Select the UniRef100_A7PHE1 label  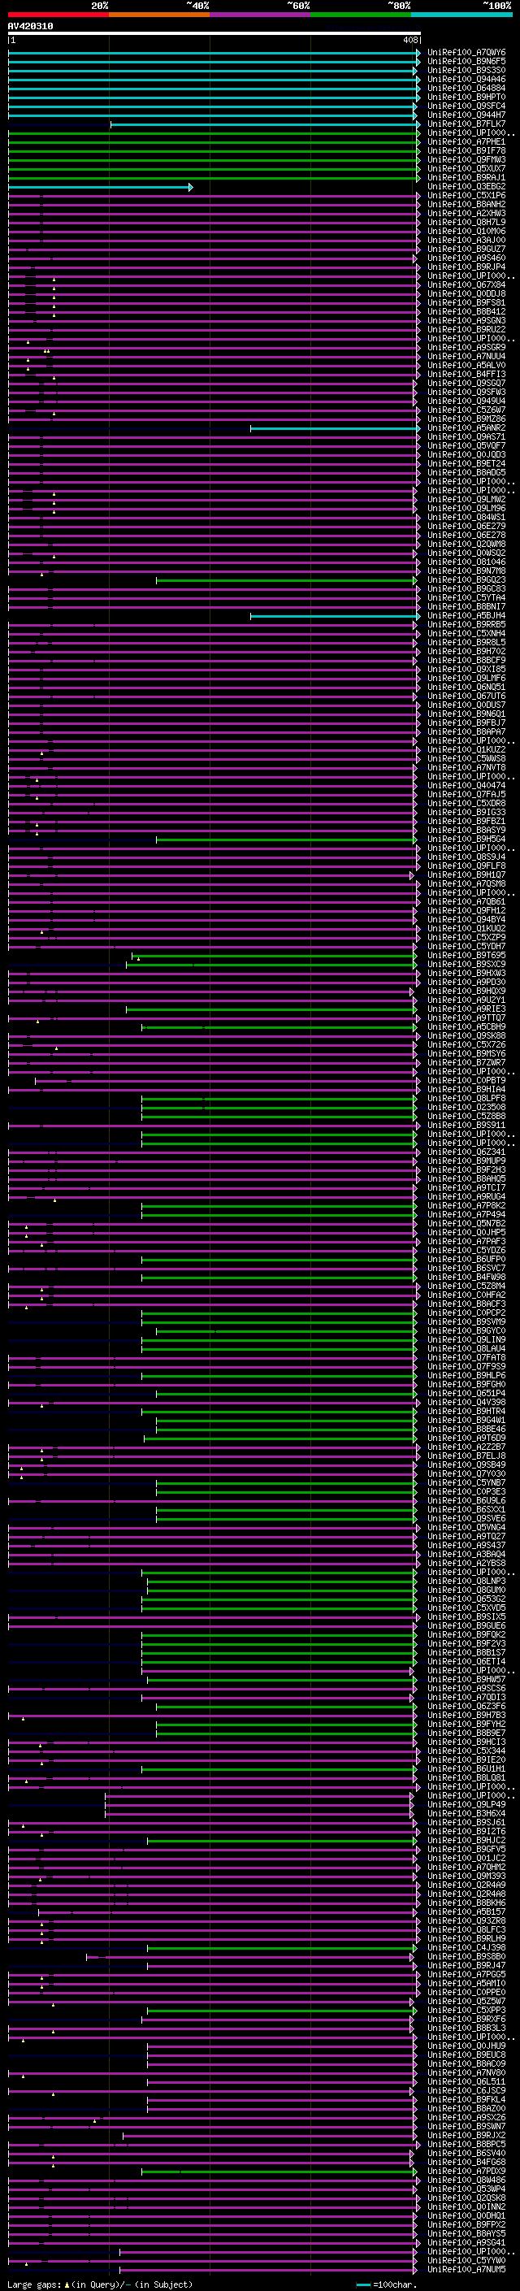click(466, 142)
